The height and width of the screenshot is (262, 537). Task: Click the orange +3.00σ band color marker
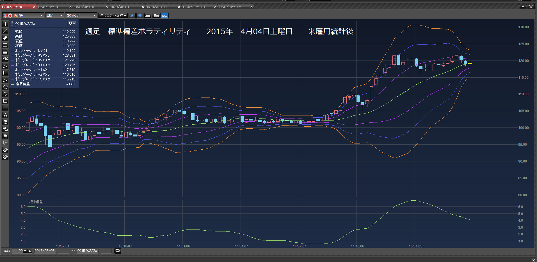[12, 55]
